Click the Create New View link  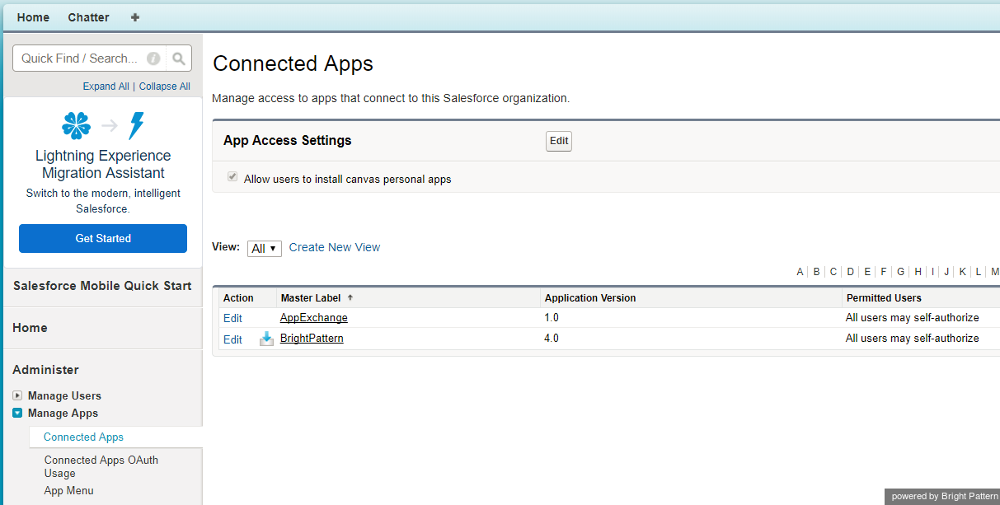tap(335, 247)
